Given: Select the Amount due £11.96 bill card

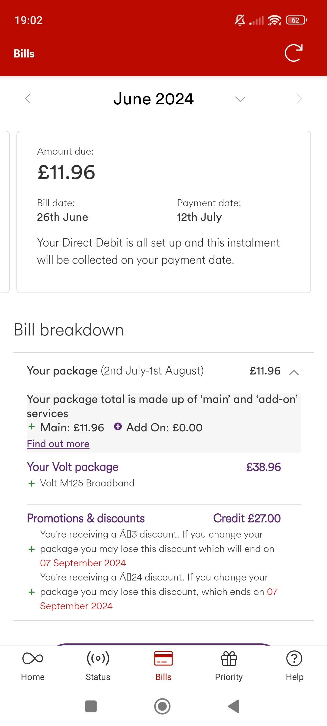Looking at the screenshot, I should [x=163, y=212].
